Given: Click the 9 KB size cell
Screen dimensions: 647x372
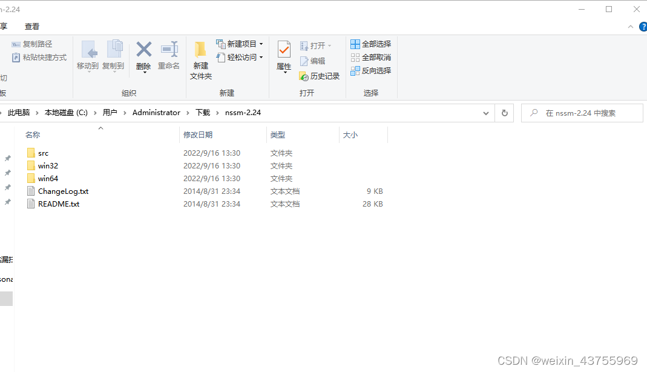Looking at the screenshot, I should [x=375, y=191].
